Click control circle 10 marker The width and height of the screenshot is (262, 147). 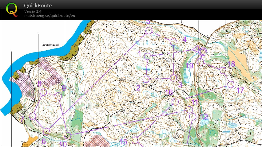pyautogui.click(x=68, y=136)
